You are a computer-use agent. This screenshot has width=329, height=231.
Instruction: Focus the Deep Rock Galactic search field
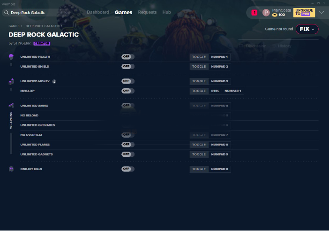point(36,13)
